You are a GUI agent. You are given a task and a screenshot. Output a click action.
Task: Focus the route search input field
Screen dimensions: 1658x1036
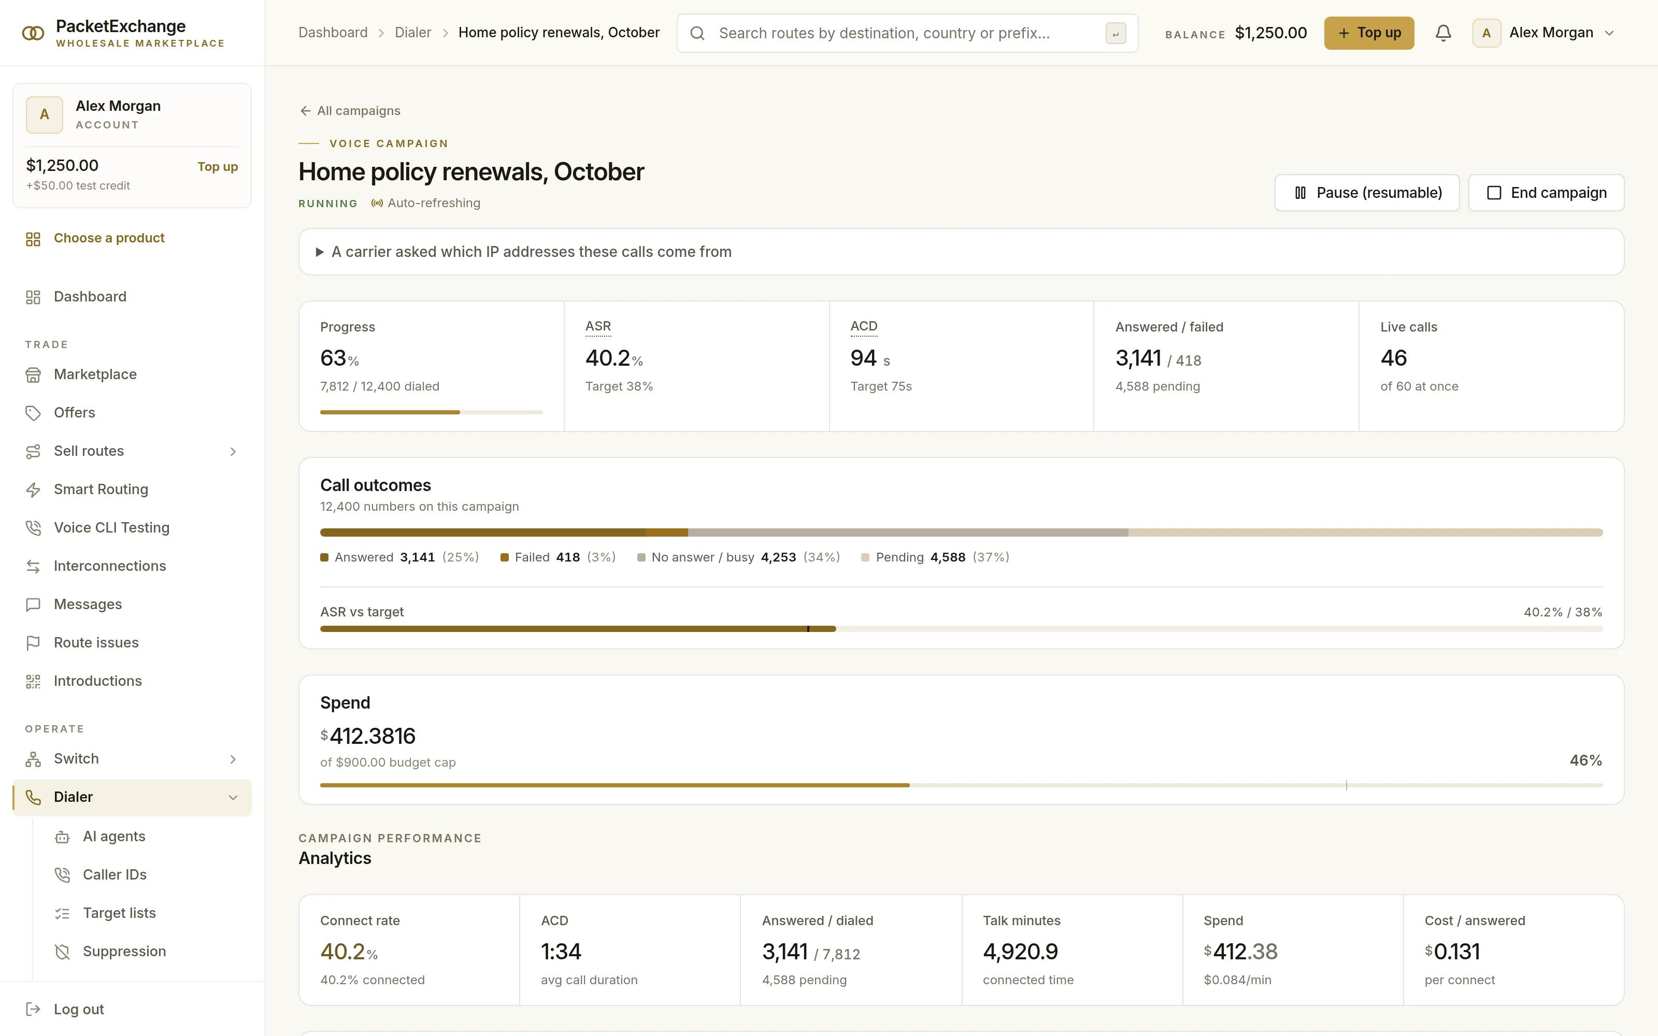click(907, 33)
